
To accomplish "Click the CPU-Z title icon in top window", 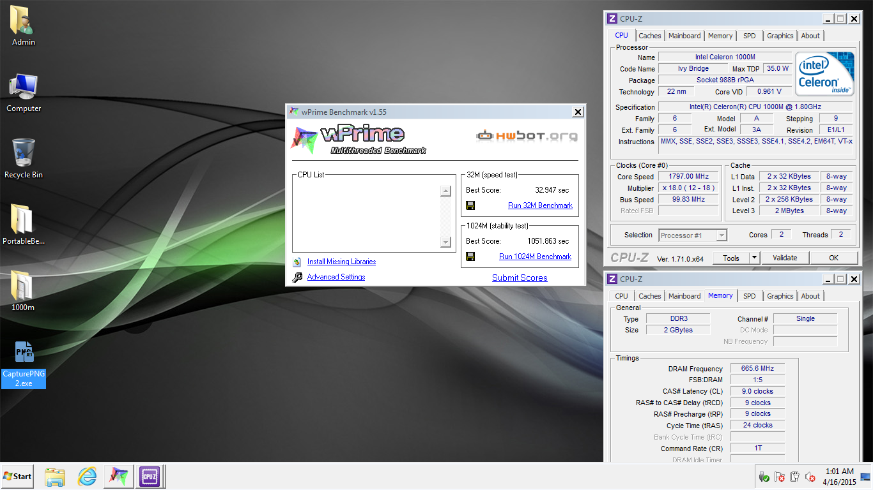I will [612, 19].
